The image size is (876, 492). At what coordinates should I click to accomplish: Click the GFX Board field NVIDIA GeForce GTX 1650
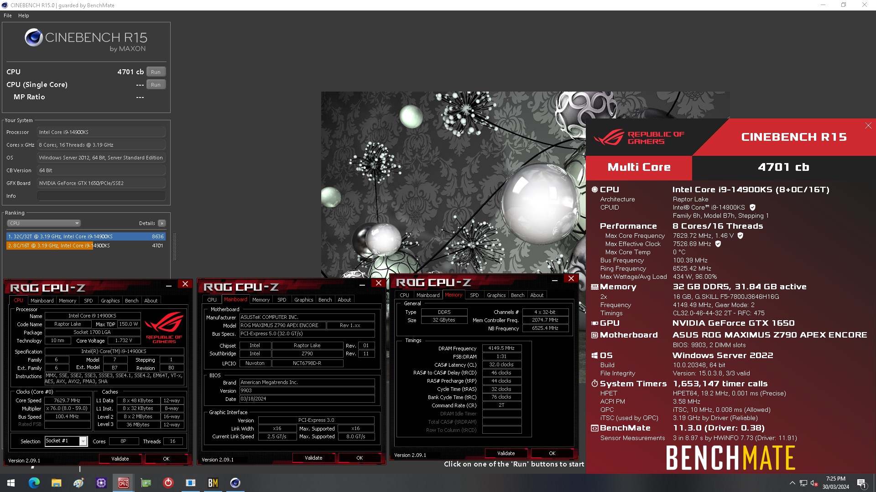pyautogui.click(x=101, y=183)
